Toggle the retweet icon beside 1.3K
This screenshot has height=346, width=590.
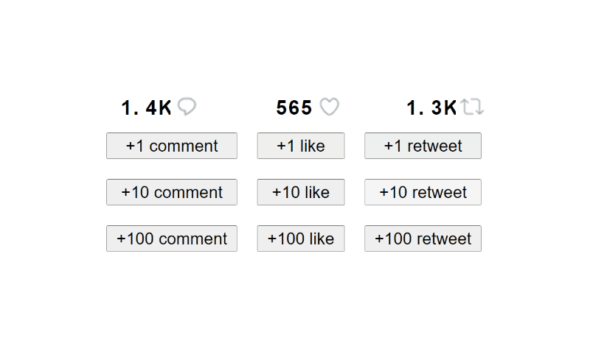[x=472, y=107]
